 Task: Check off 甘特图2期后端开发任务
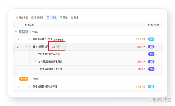pyautogui.click(x=35, y=69)
